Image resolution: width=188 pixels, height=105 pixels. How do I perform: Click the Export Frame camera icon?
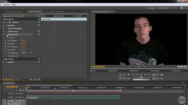coord(162,79)
